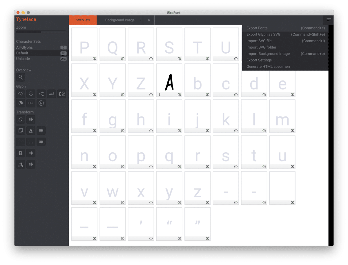Choose Import Background Image menu entry

(285, 54)
